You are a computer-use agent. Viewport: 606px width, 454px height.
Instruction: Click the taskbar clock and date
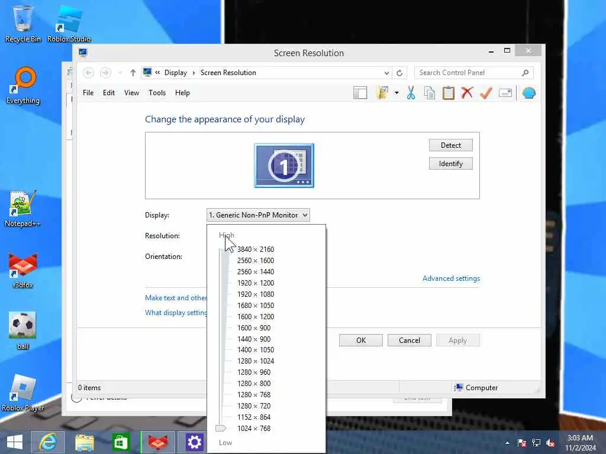click(580, 443)
